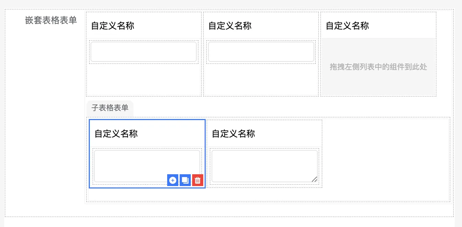Click the resize handle on the right textarea
Image resolution: width=462 pixels, height=227 pixels.
pos(314,179)
